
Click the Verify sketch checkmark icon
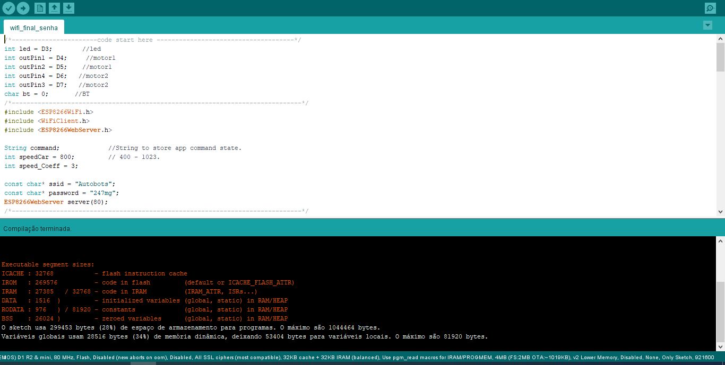click(8, 8)
